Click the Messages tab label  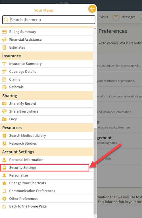pyautogui.click(x=128, y=17)
